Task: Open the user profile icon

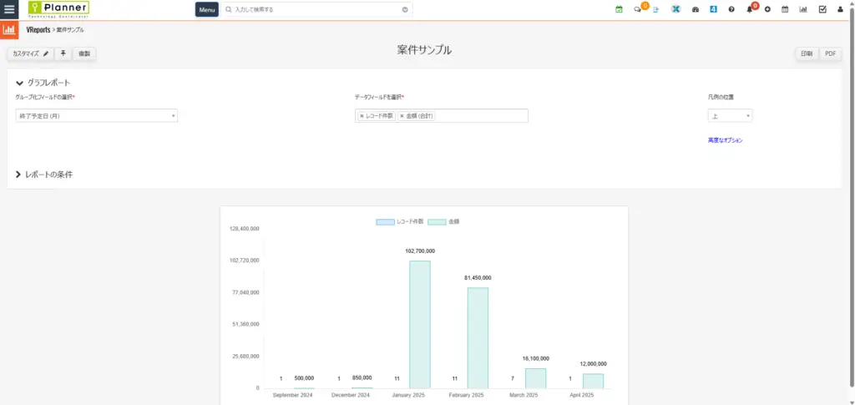Action: pos(840,9)
